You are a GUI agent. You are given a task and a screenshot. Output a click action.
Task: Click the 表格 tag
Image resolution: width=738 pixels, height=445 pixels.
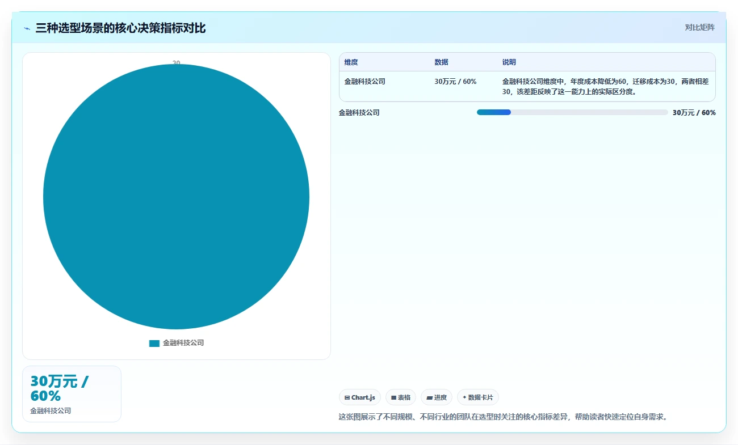pos(401,397)
